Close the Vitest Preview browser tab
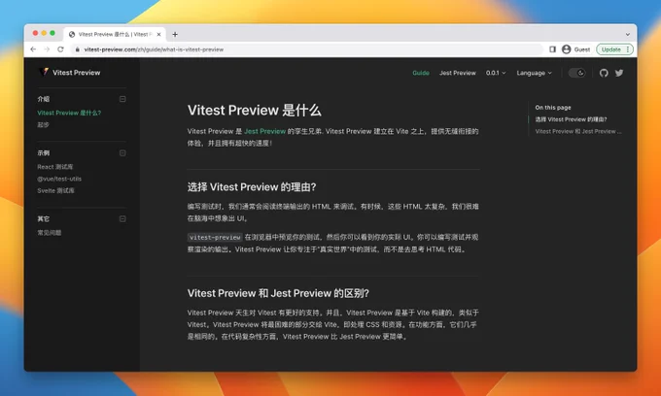The height and width of the screenshot is (396, 661). 158,35
